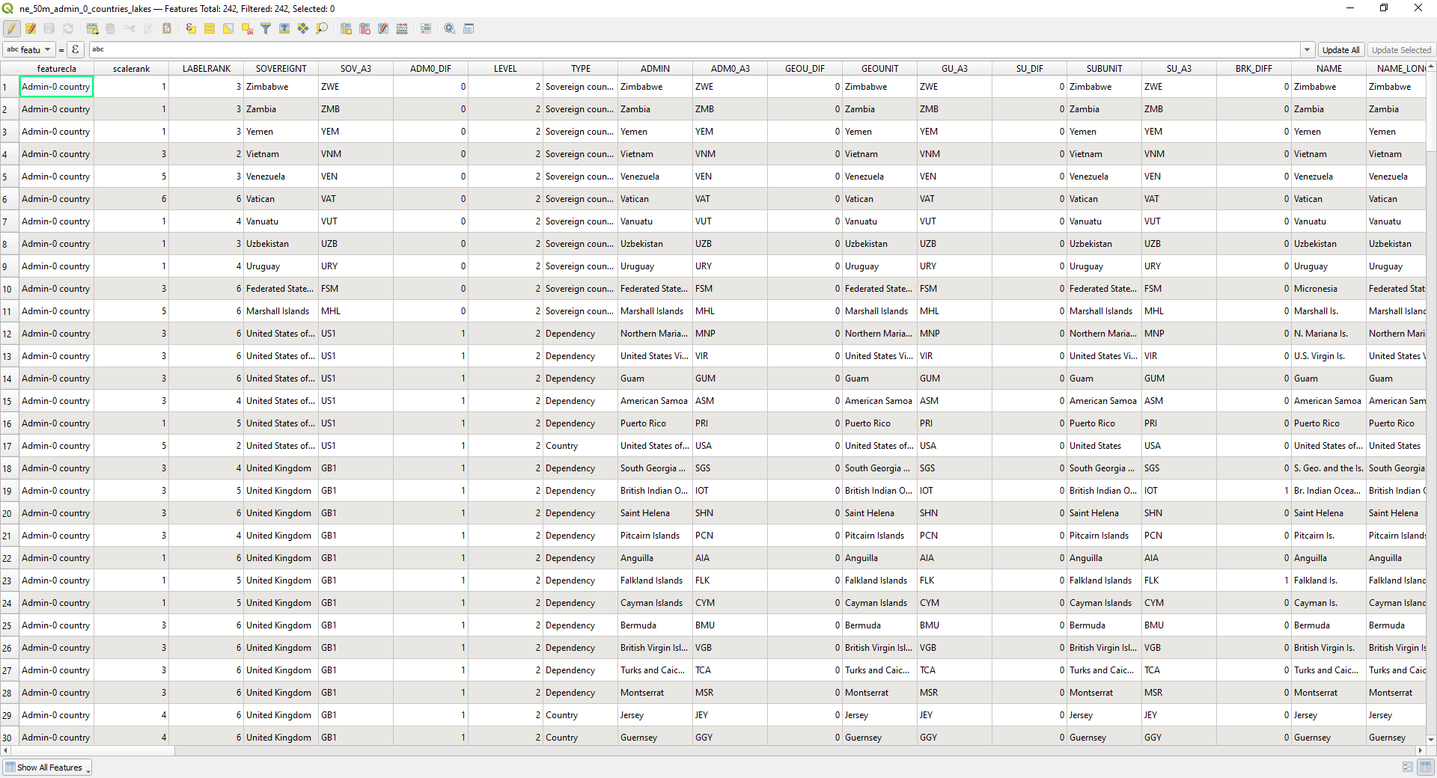The height and width of the screenshot is (778, 1437).
Task: Select features using an expression icon
Action: click(x=191, y=28)
